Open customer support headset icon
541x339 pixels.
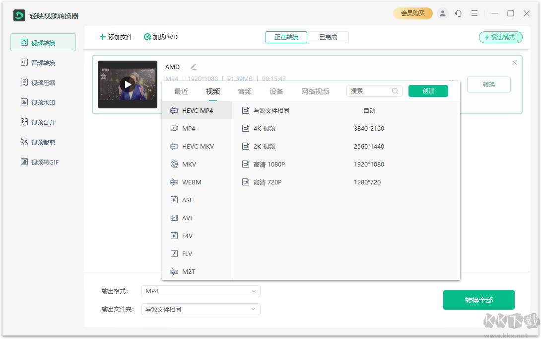[x=459, y=13]
